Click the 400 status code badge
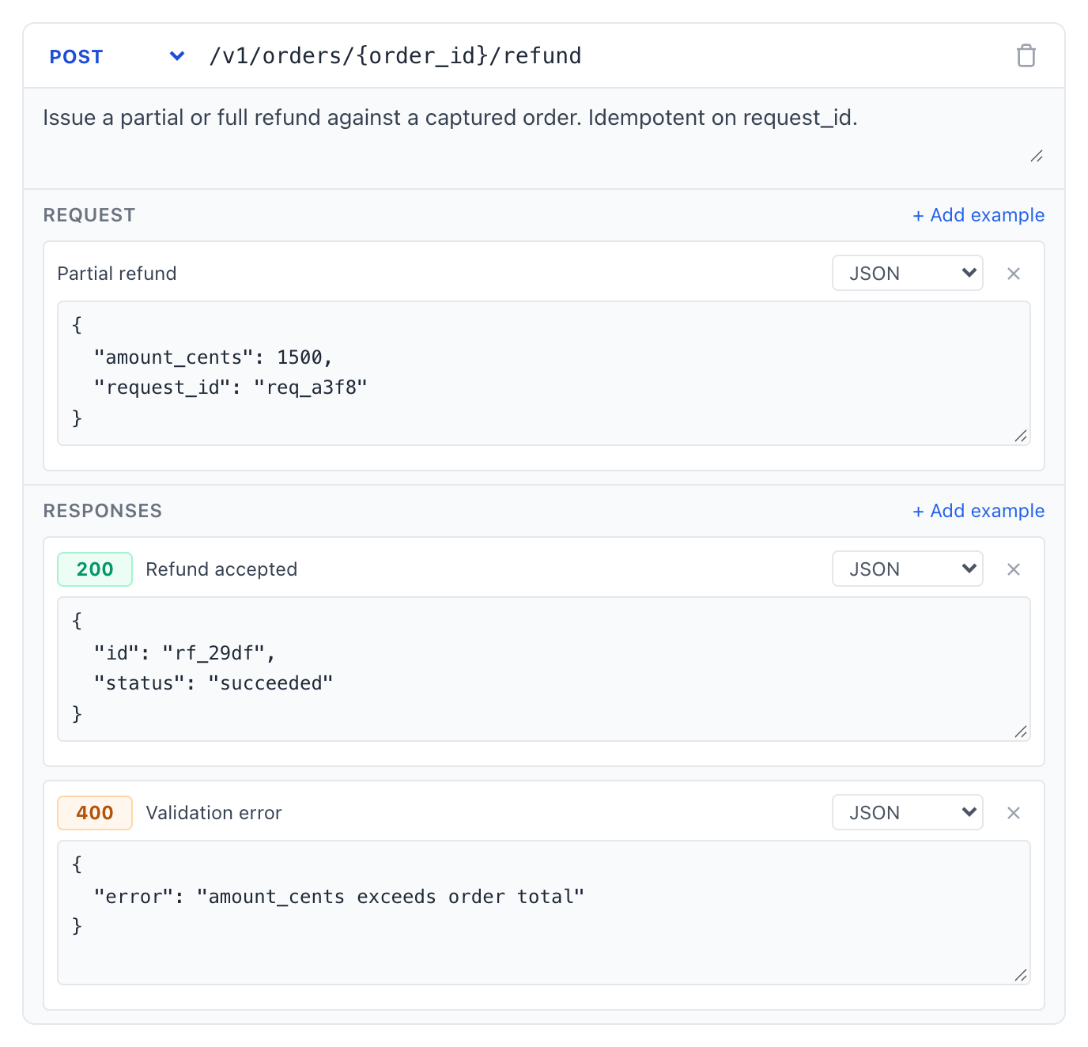 tap(95, 813)
